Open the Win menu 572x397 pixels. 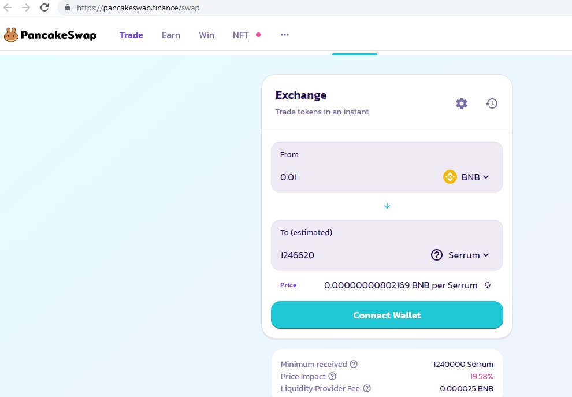click(x=206, y=35)
